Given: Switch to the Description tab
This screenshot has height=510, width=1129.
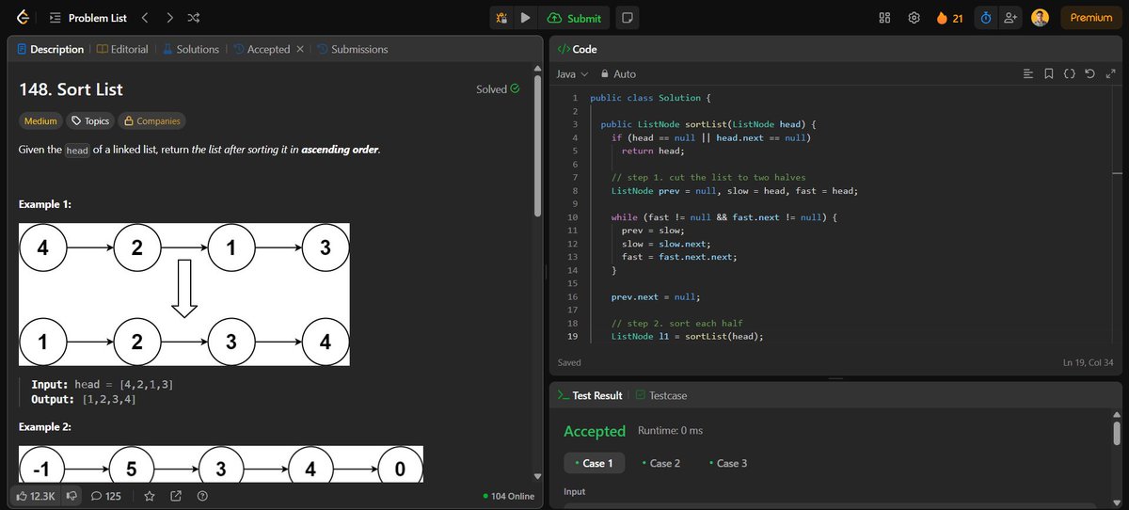Looking at the screenshot, I should pyautogui.click(x=50, y=49).
